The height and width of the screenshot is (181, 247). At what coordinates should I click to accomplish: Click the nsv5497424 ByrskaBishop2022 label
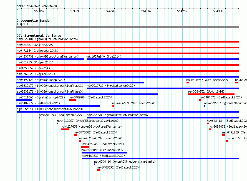(41, 80)
